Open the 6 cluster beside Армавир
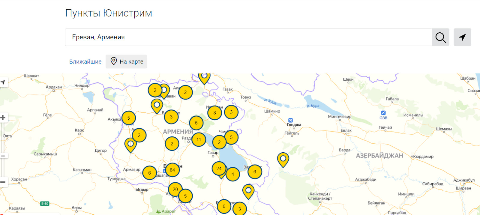 point(149,173)
